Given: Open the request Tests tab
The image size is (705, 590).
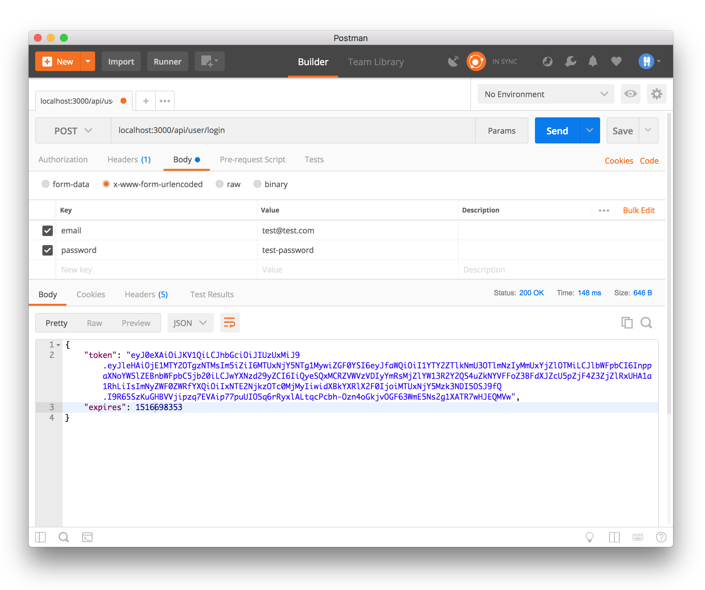Looking at the screenshot, I should coord(314,160).
